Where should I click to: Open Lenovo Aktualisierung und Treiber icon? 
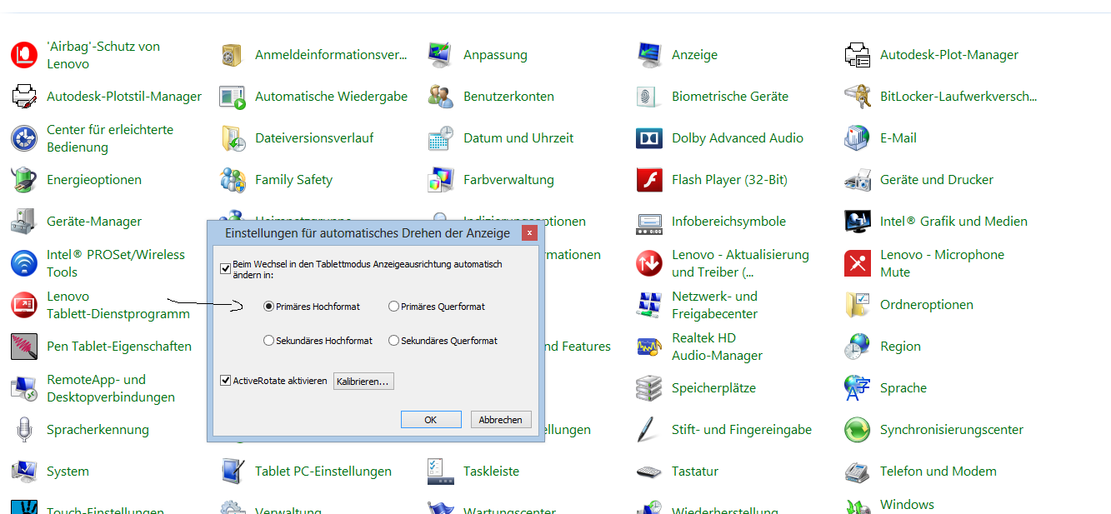(x=649, y=263)
